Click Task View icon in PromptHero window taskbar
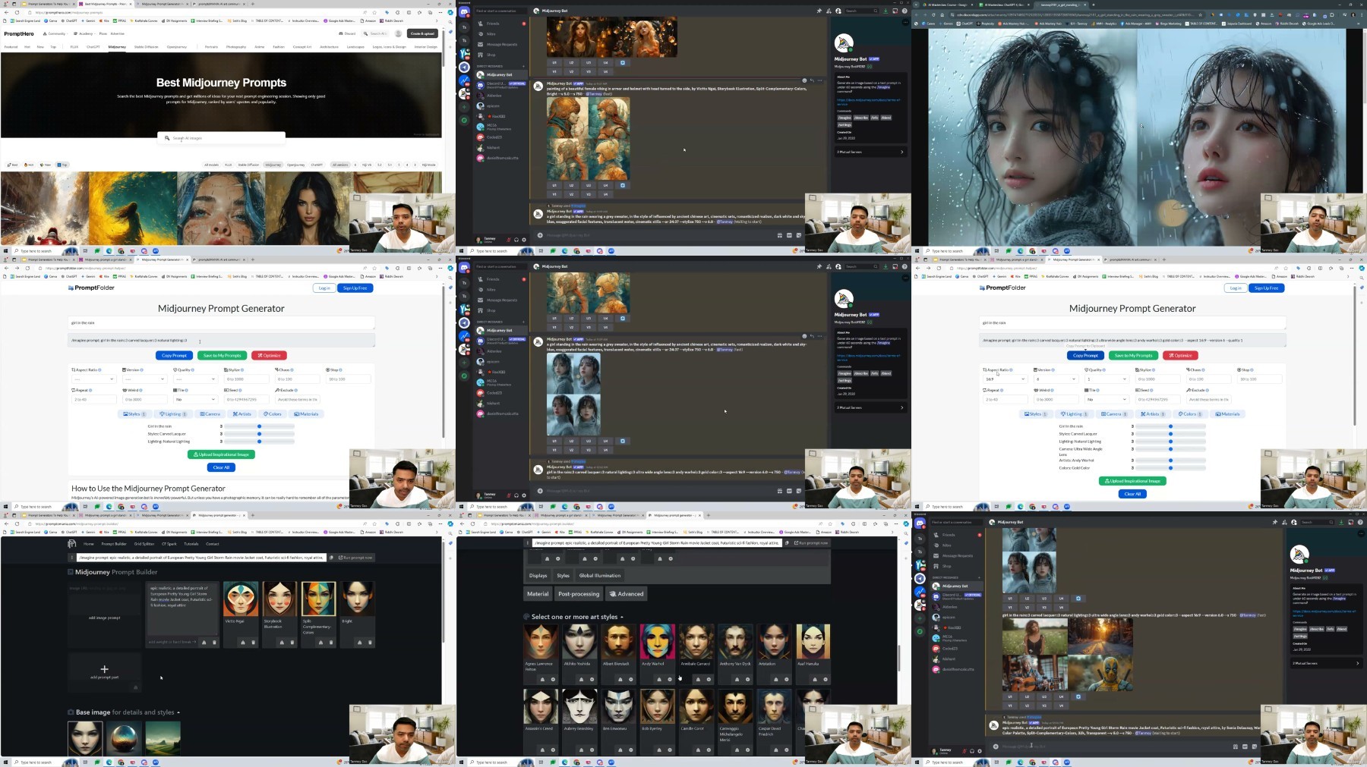 coord(85,251)
